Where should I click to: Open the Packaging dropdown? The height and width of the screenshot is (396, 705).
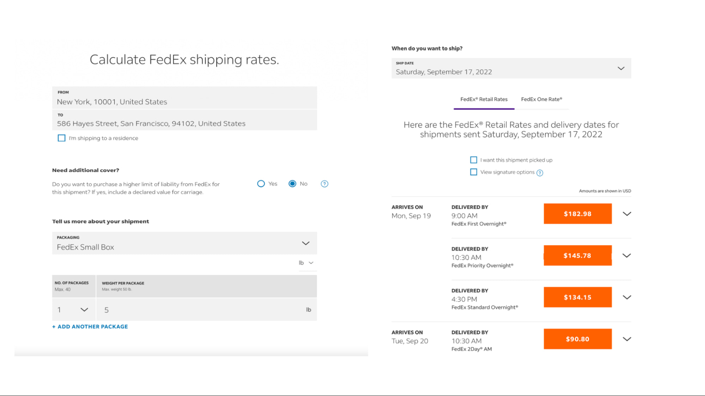(184, 243)
